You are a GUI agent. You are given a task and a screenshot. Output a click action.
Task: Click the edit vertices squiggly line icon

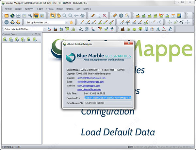[182, 22]
